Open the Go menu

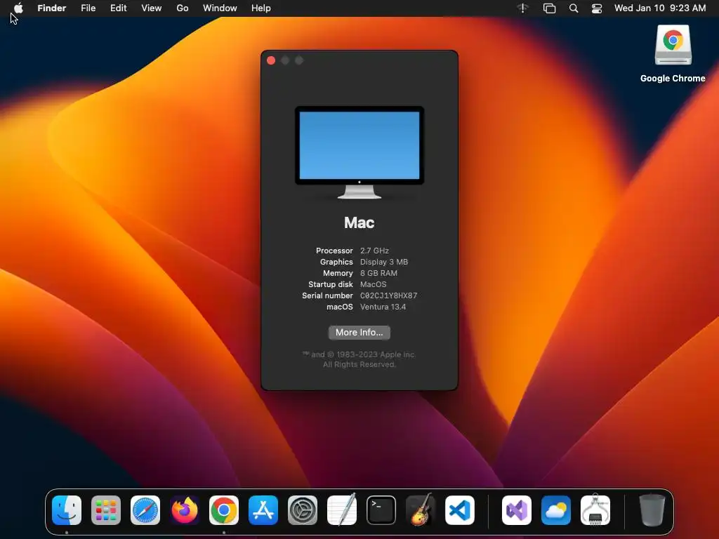pos(183,8)
